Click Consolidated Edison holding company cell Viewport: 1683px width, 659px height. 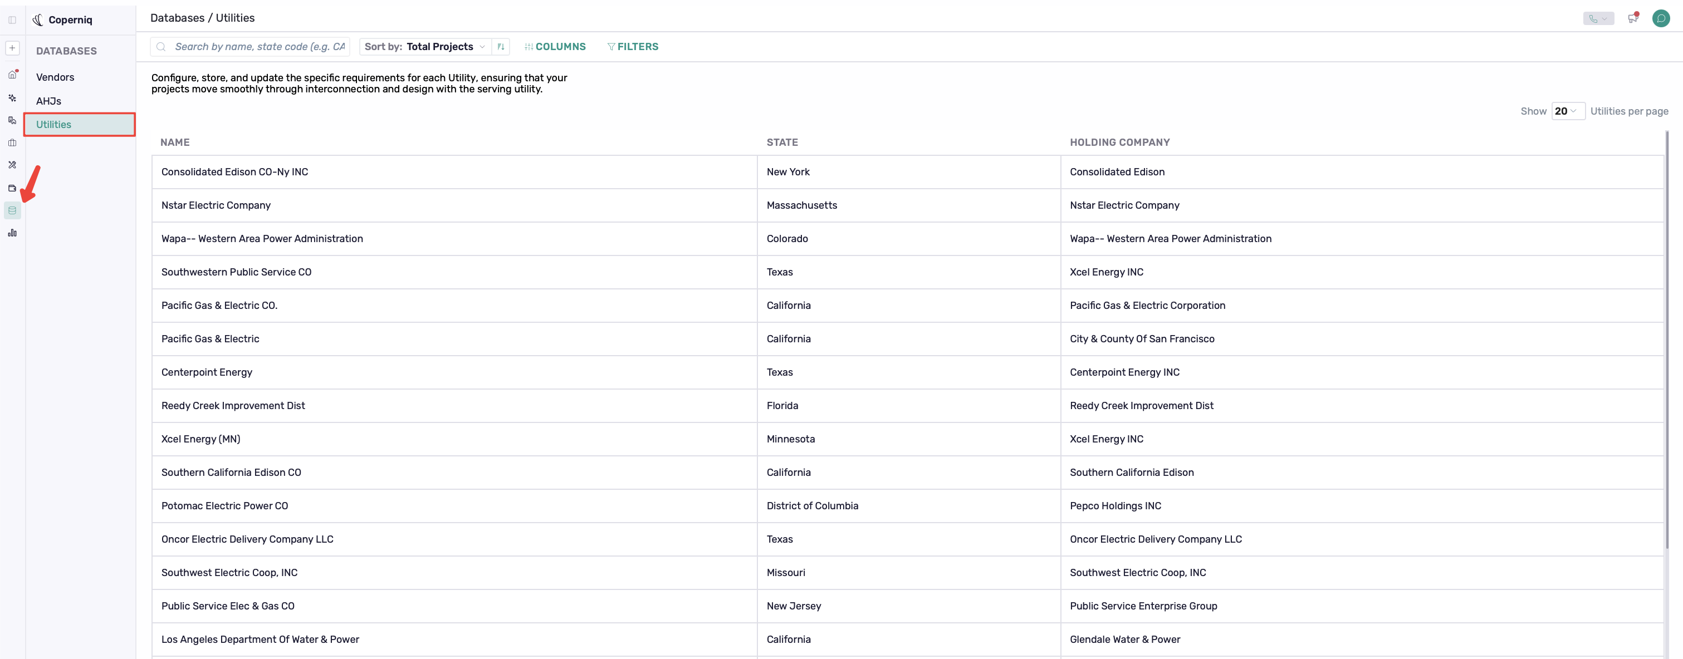coord(1362,172)
